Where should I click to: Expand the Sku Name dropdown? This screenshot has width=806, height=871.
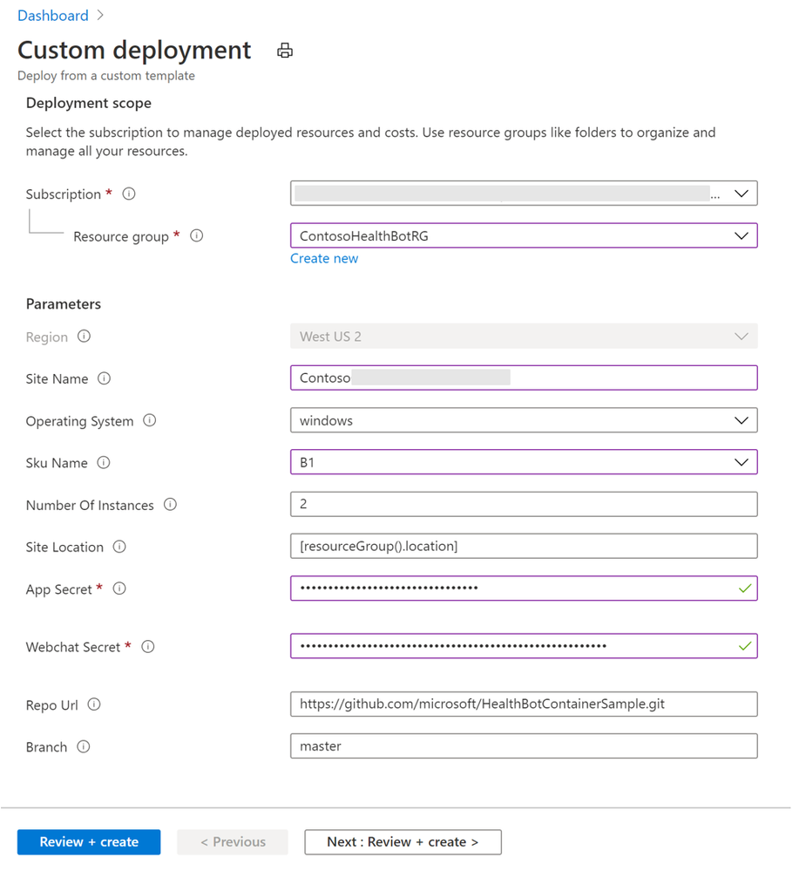524,462
